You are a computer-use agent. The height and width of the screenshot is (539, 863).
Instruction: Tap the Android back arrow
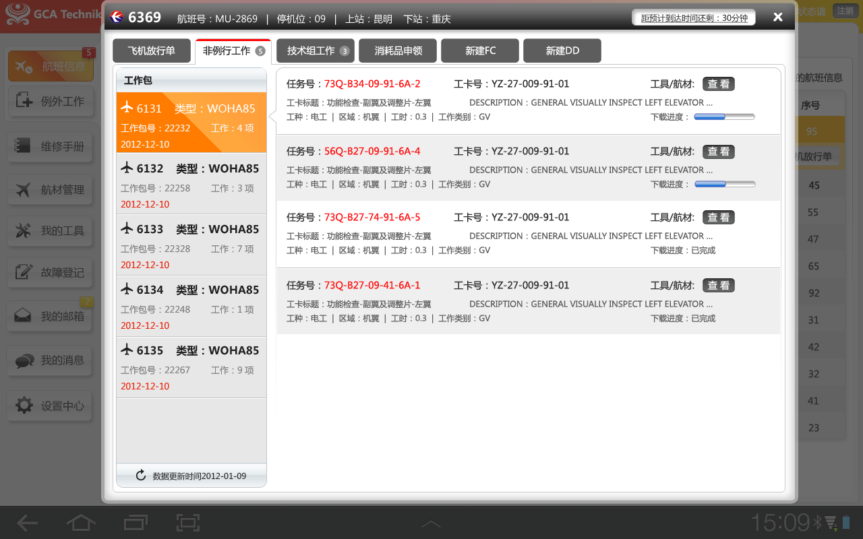tap(28, 523)
